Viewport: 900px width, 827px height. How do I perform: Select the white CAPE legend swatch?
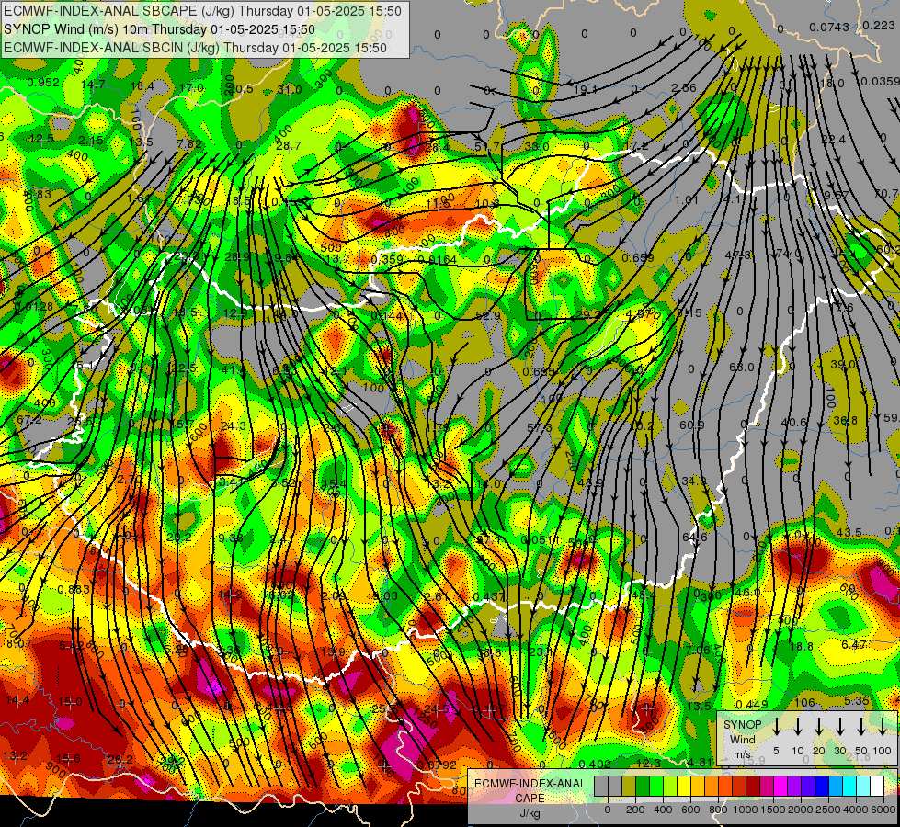876,786
